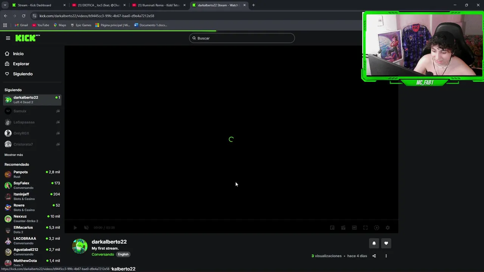Open Maps bookmark
Viewport: 484px width, 272px height.
coord(60,25)
